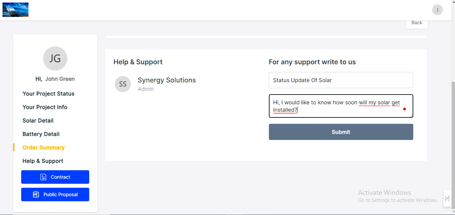Click the textarea resize handle
The height and width of the screenshot is (215, 455).
411,116
